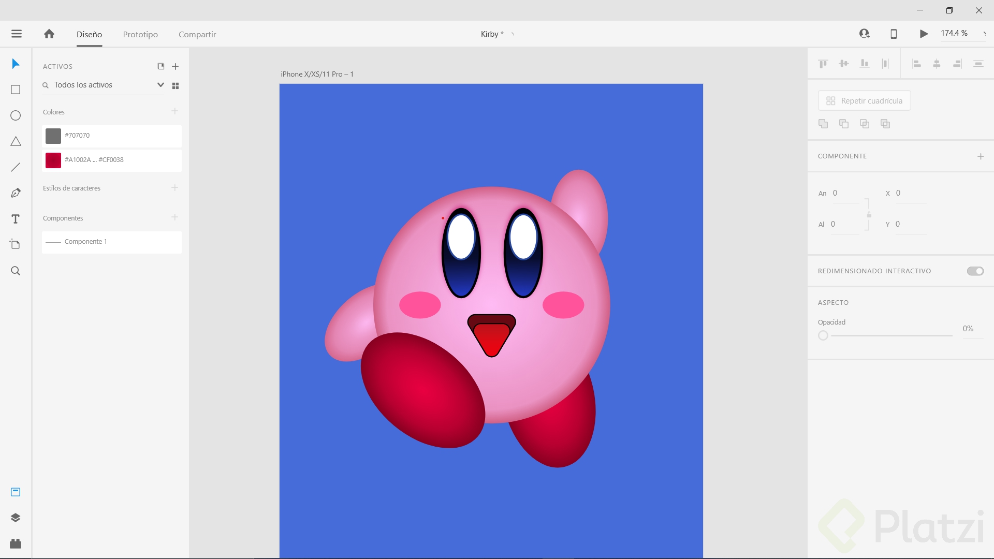This screenshot has height=559, width=994.
Task: Open the Layers panel
Action: (x=16, y=518)
